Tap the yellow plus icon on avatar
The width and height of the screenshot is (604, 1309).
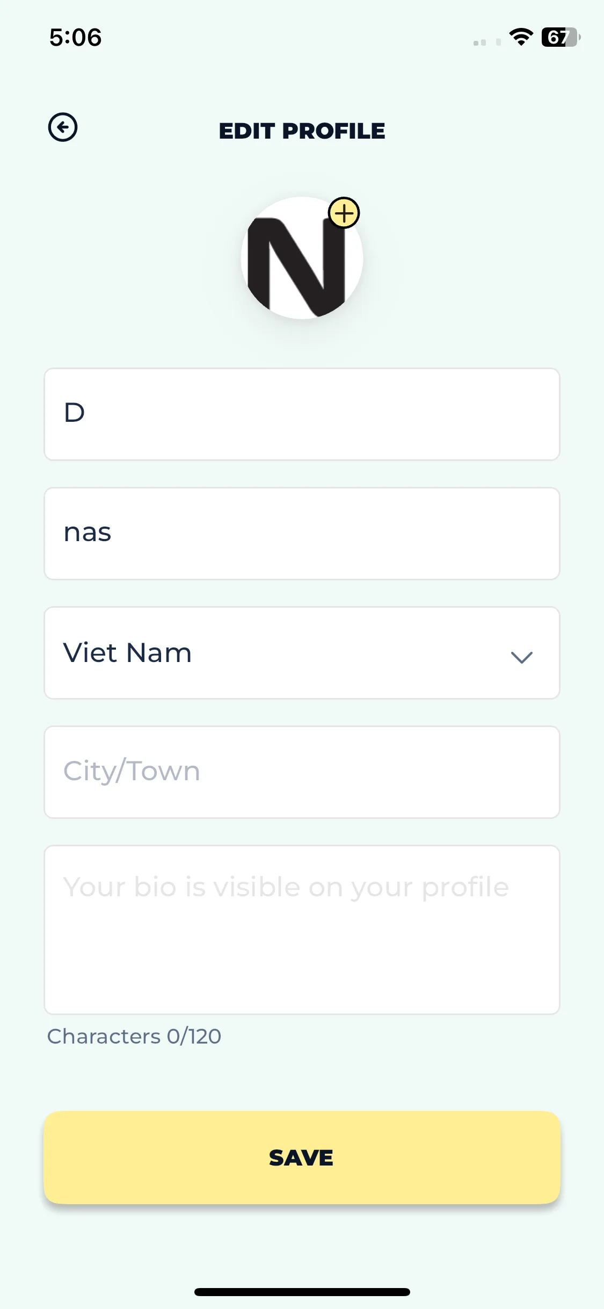(x=344, y=213)
